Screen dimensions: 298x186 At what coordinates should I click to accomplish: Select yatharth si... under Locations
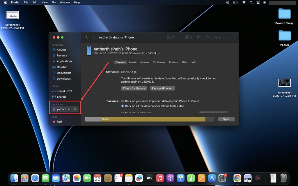64,109
